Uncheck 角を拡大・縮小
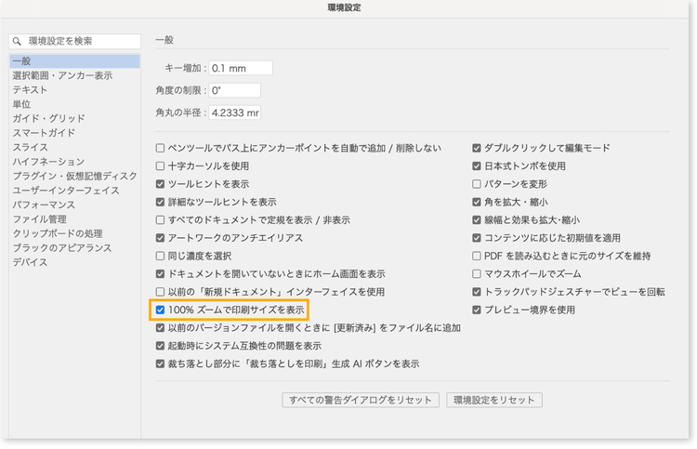697x449 pixels. (477, 203)
